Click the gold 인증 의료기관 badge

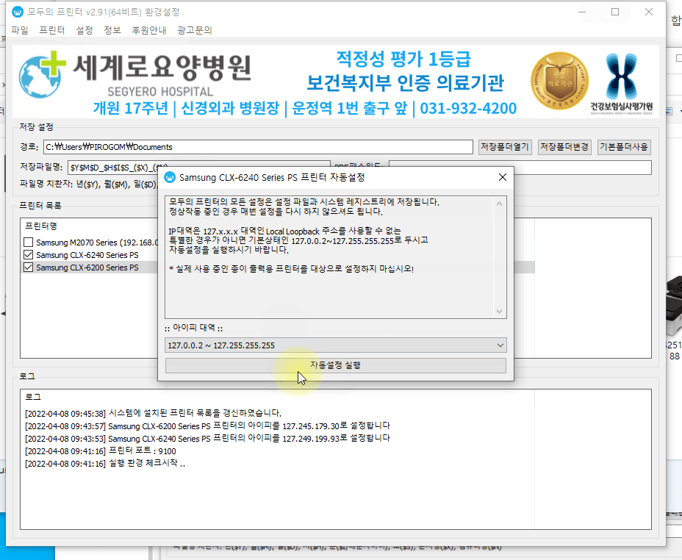click(x=559, y=80)
